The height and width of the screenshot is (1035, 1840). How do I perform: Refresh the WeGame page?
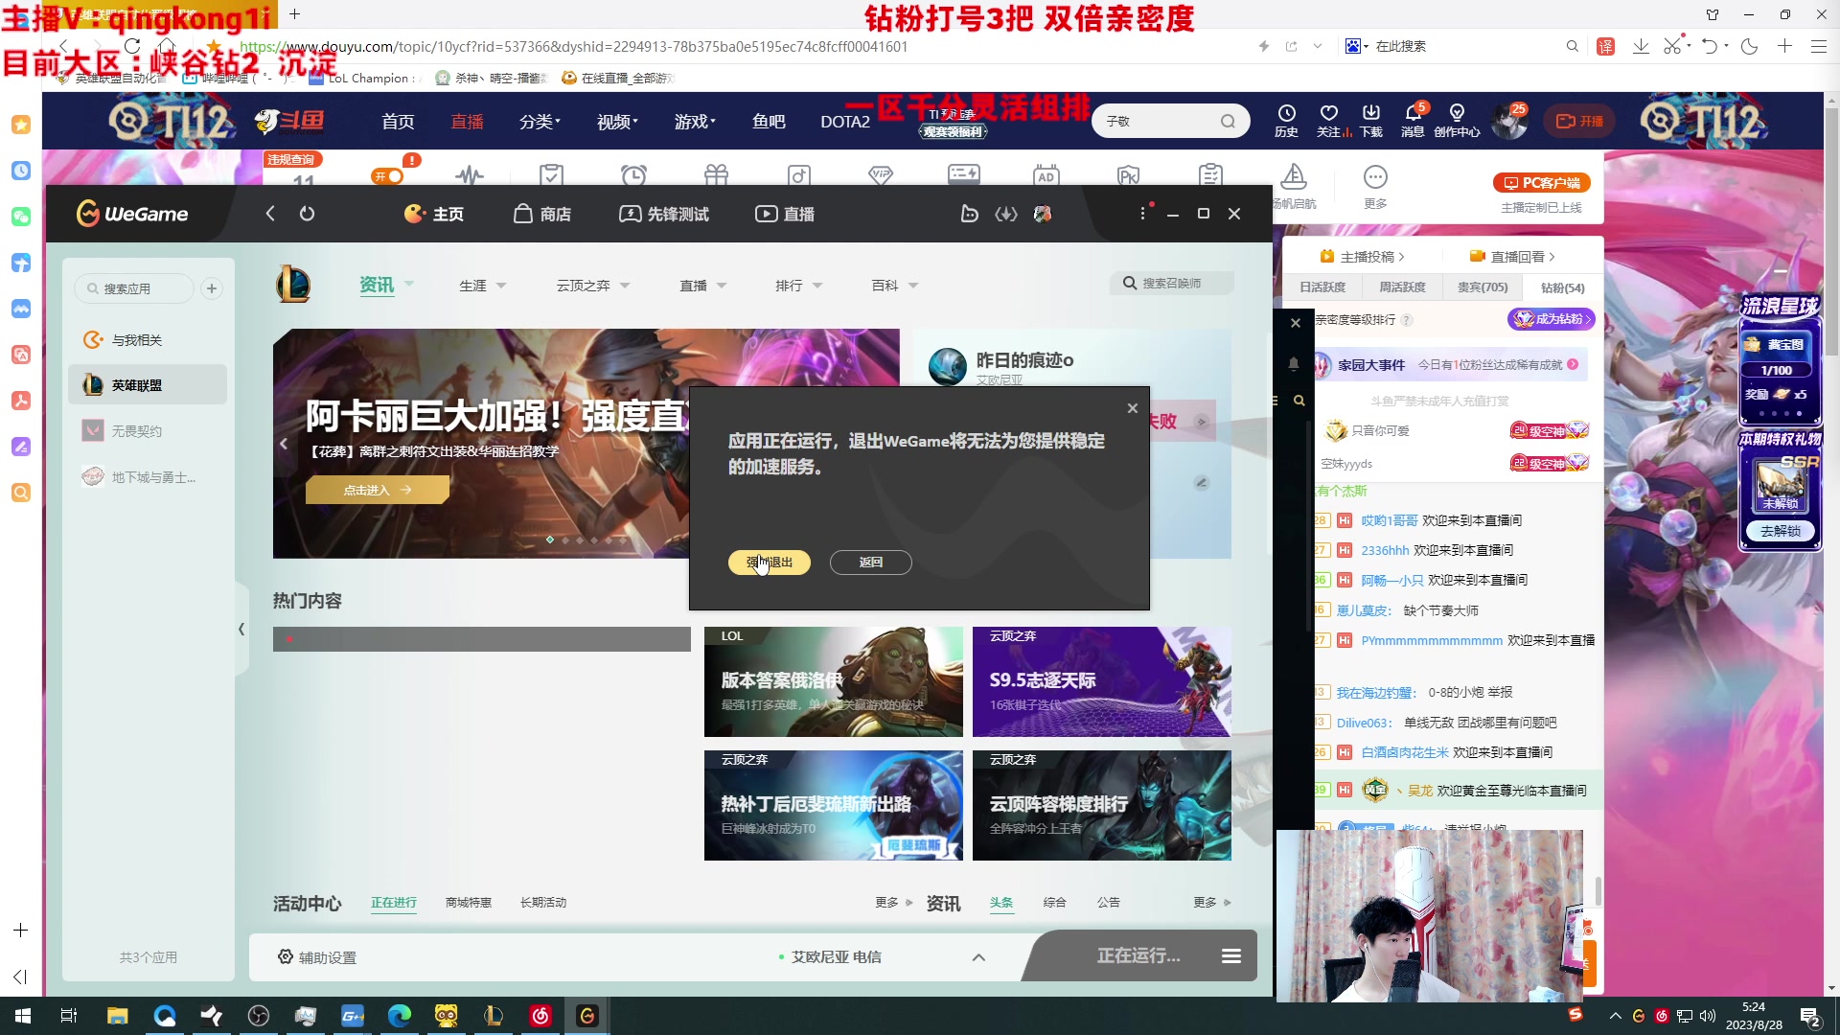[307, 214]
